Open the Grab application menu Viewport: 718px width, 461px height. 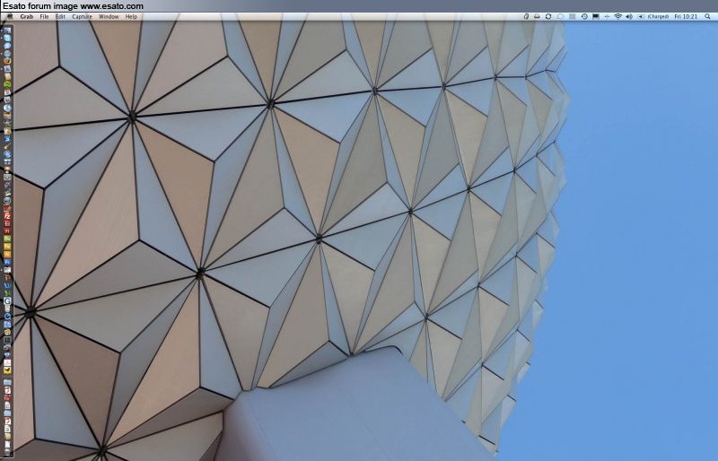[x=27, y=16]
